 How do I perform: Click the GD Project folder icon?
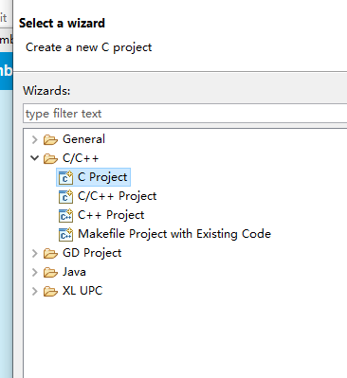tap(50, 253)
